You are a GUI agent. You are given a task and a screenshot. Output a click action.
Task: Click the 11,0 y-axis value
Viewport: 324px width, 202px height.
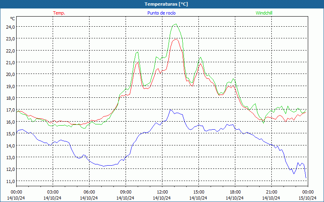(x=10, y=181)
